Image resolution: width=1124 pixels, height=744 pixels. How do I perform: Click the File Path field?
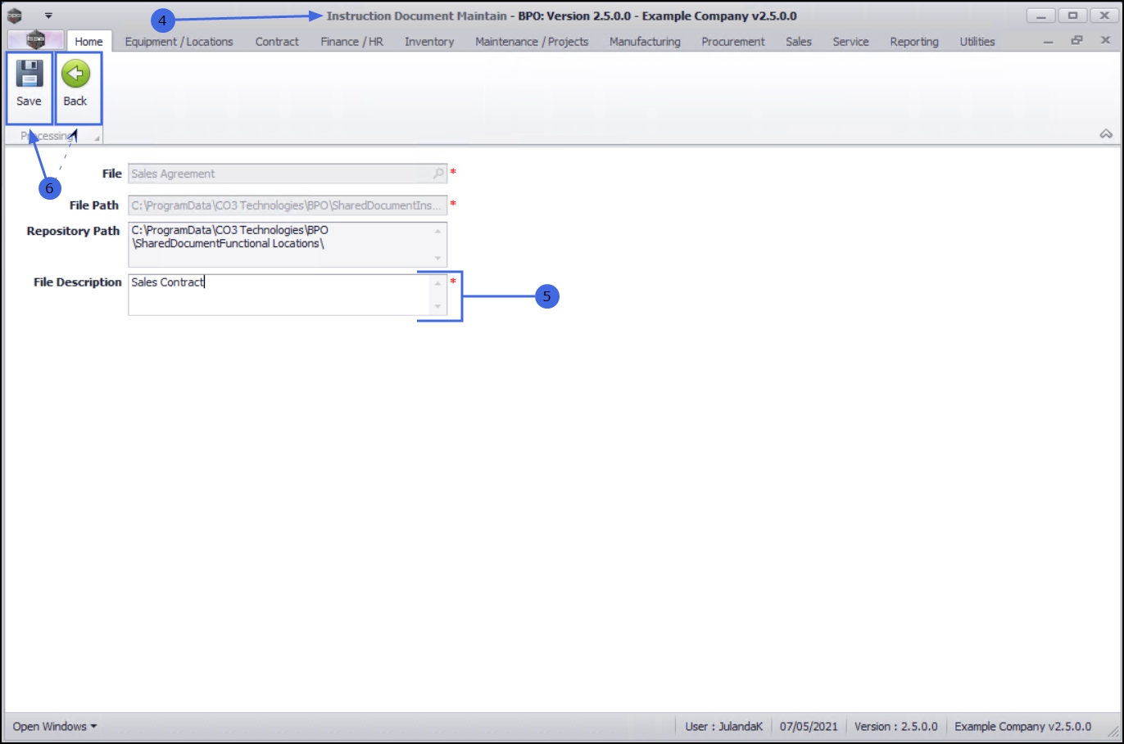click(288, 205)
